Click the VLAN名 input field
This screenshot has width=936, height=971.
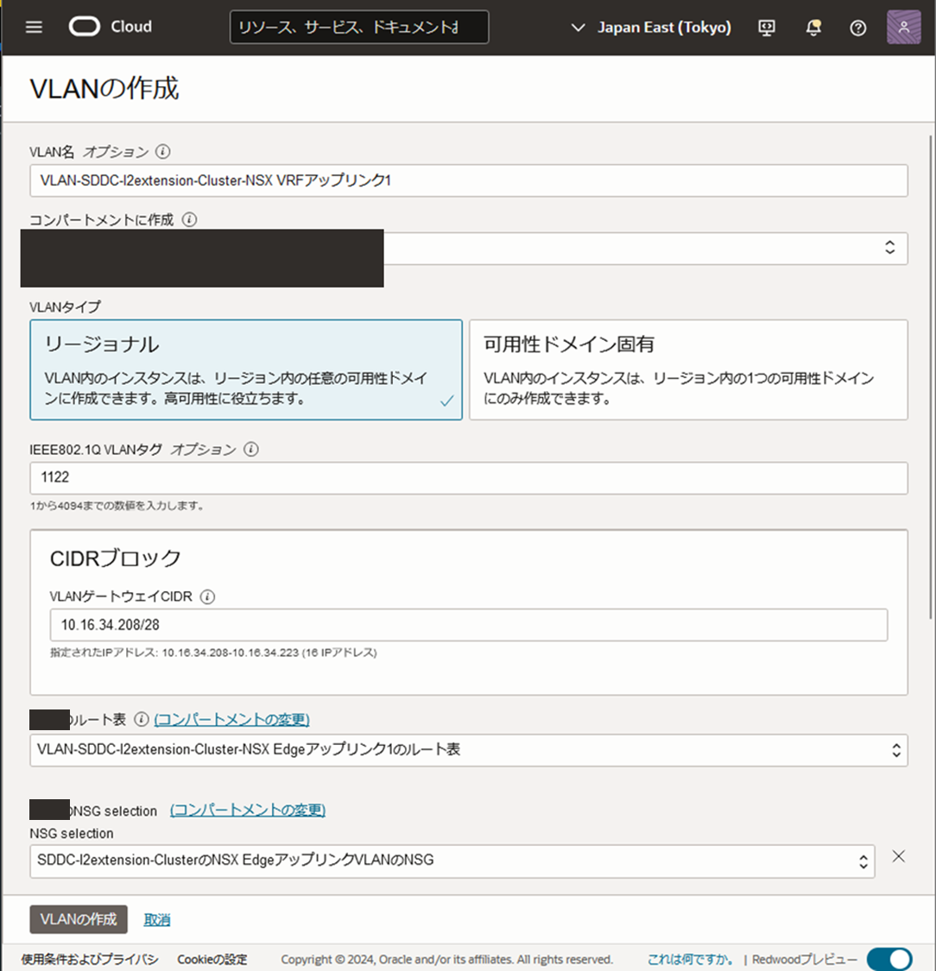pos(469,181)
